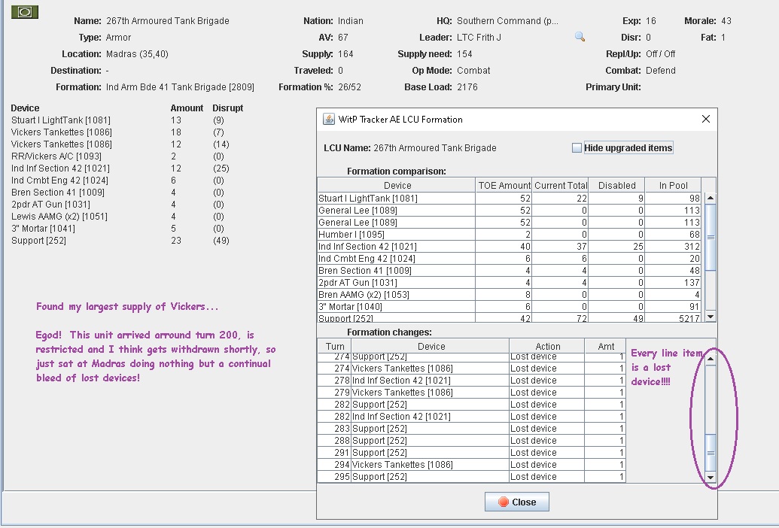The image size is (779, 528).
Task: Select the Bren AAMG (x2) [1053] row
Action: pos(510,294)
